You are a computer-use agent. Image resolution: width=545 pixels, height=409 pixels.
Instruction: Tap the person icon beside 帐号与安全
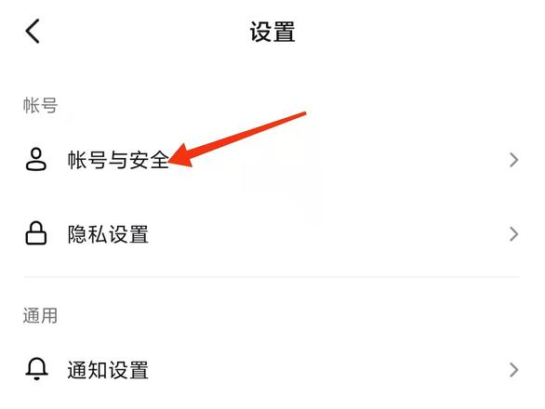click(x=35, y=160)
